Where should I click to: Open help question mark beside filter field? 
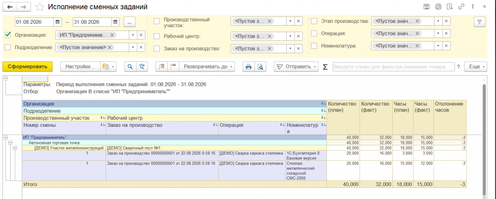pos(458,67)
